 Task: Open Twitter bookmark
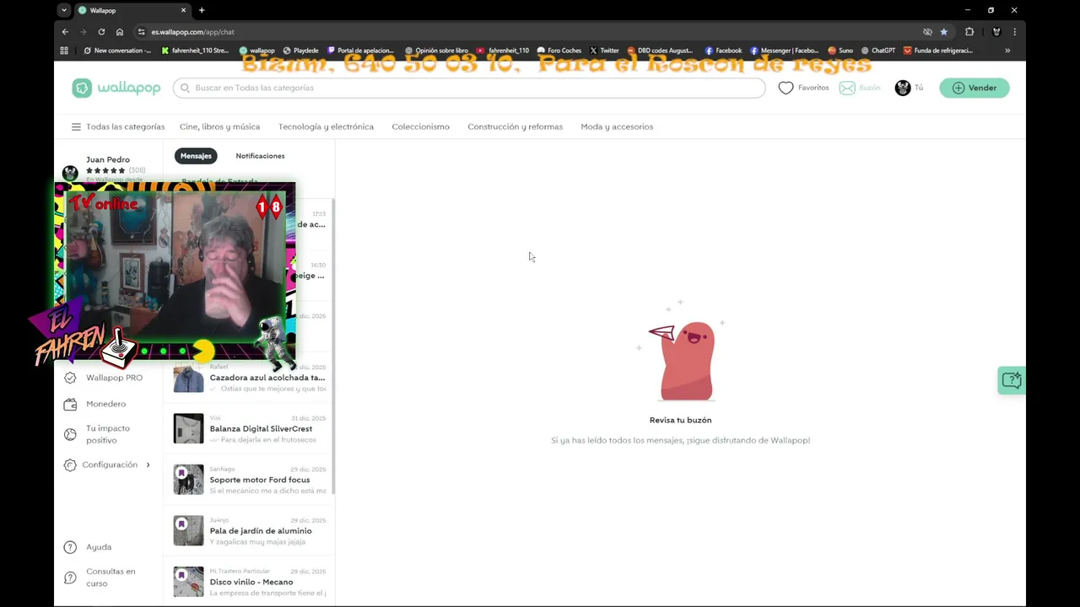[604, 51]
